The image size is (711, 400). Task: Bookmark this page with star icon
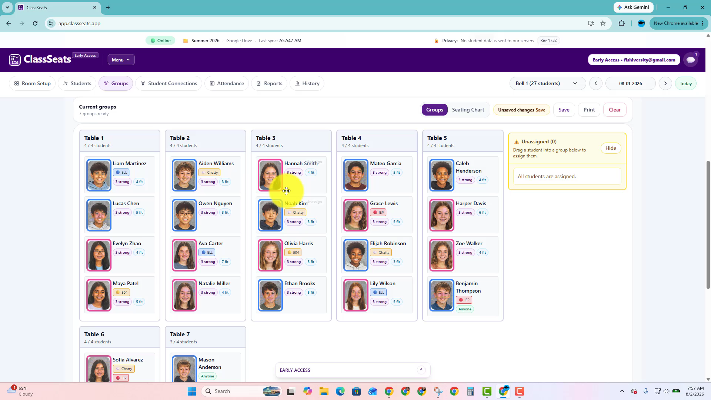tap(603, 23)
